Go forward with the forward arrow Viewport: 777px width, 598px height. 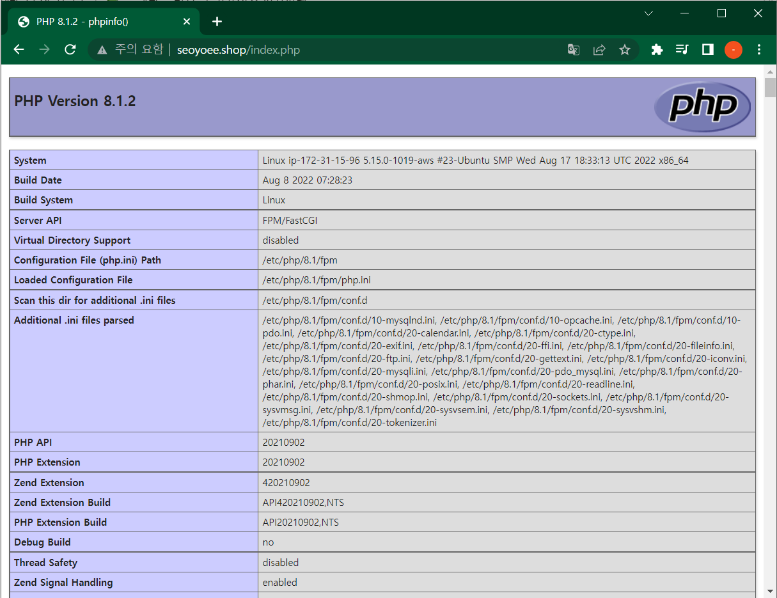(44, 50)
